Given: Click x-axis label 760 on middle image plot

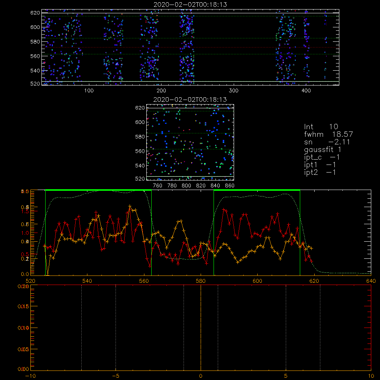Looking at the screenshot, I should point(158,186).
